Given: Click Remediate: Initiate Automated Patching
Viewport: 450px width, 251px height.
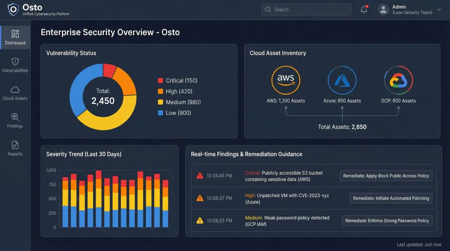Looking at the screenshot, I should coord(390,198).
